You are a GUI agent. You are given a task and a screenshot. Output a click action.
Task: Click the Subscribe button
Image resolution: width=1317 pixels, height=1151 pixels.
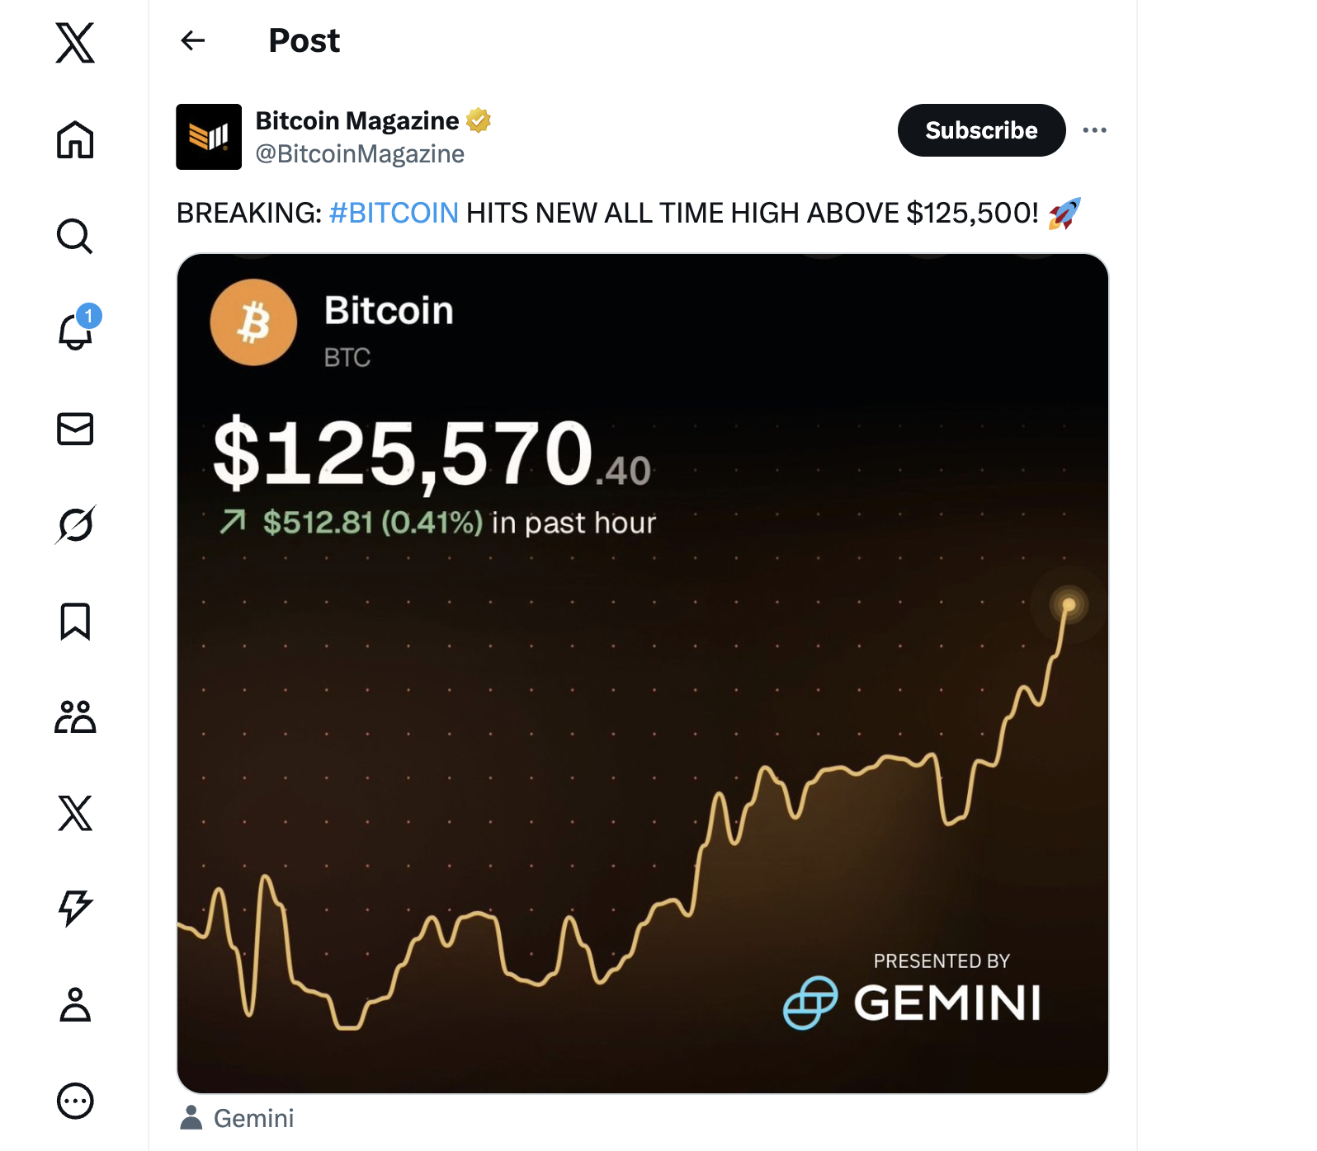981,130
